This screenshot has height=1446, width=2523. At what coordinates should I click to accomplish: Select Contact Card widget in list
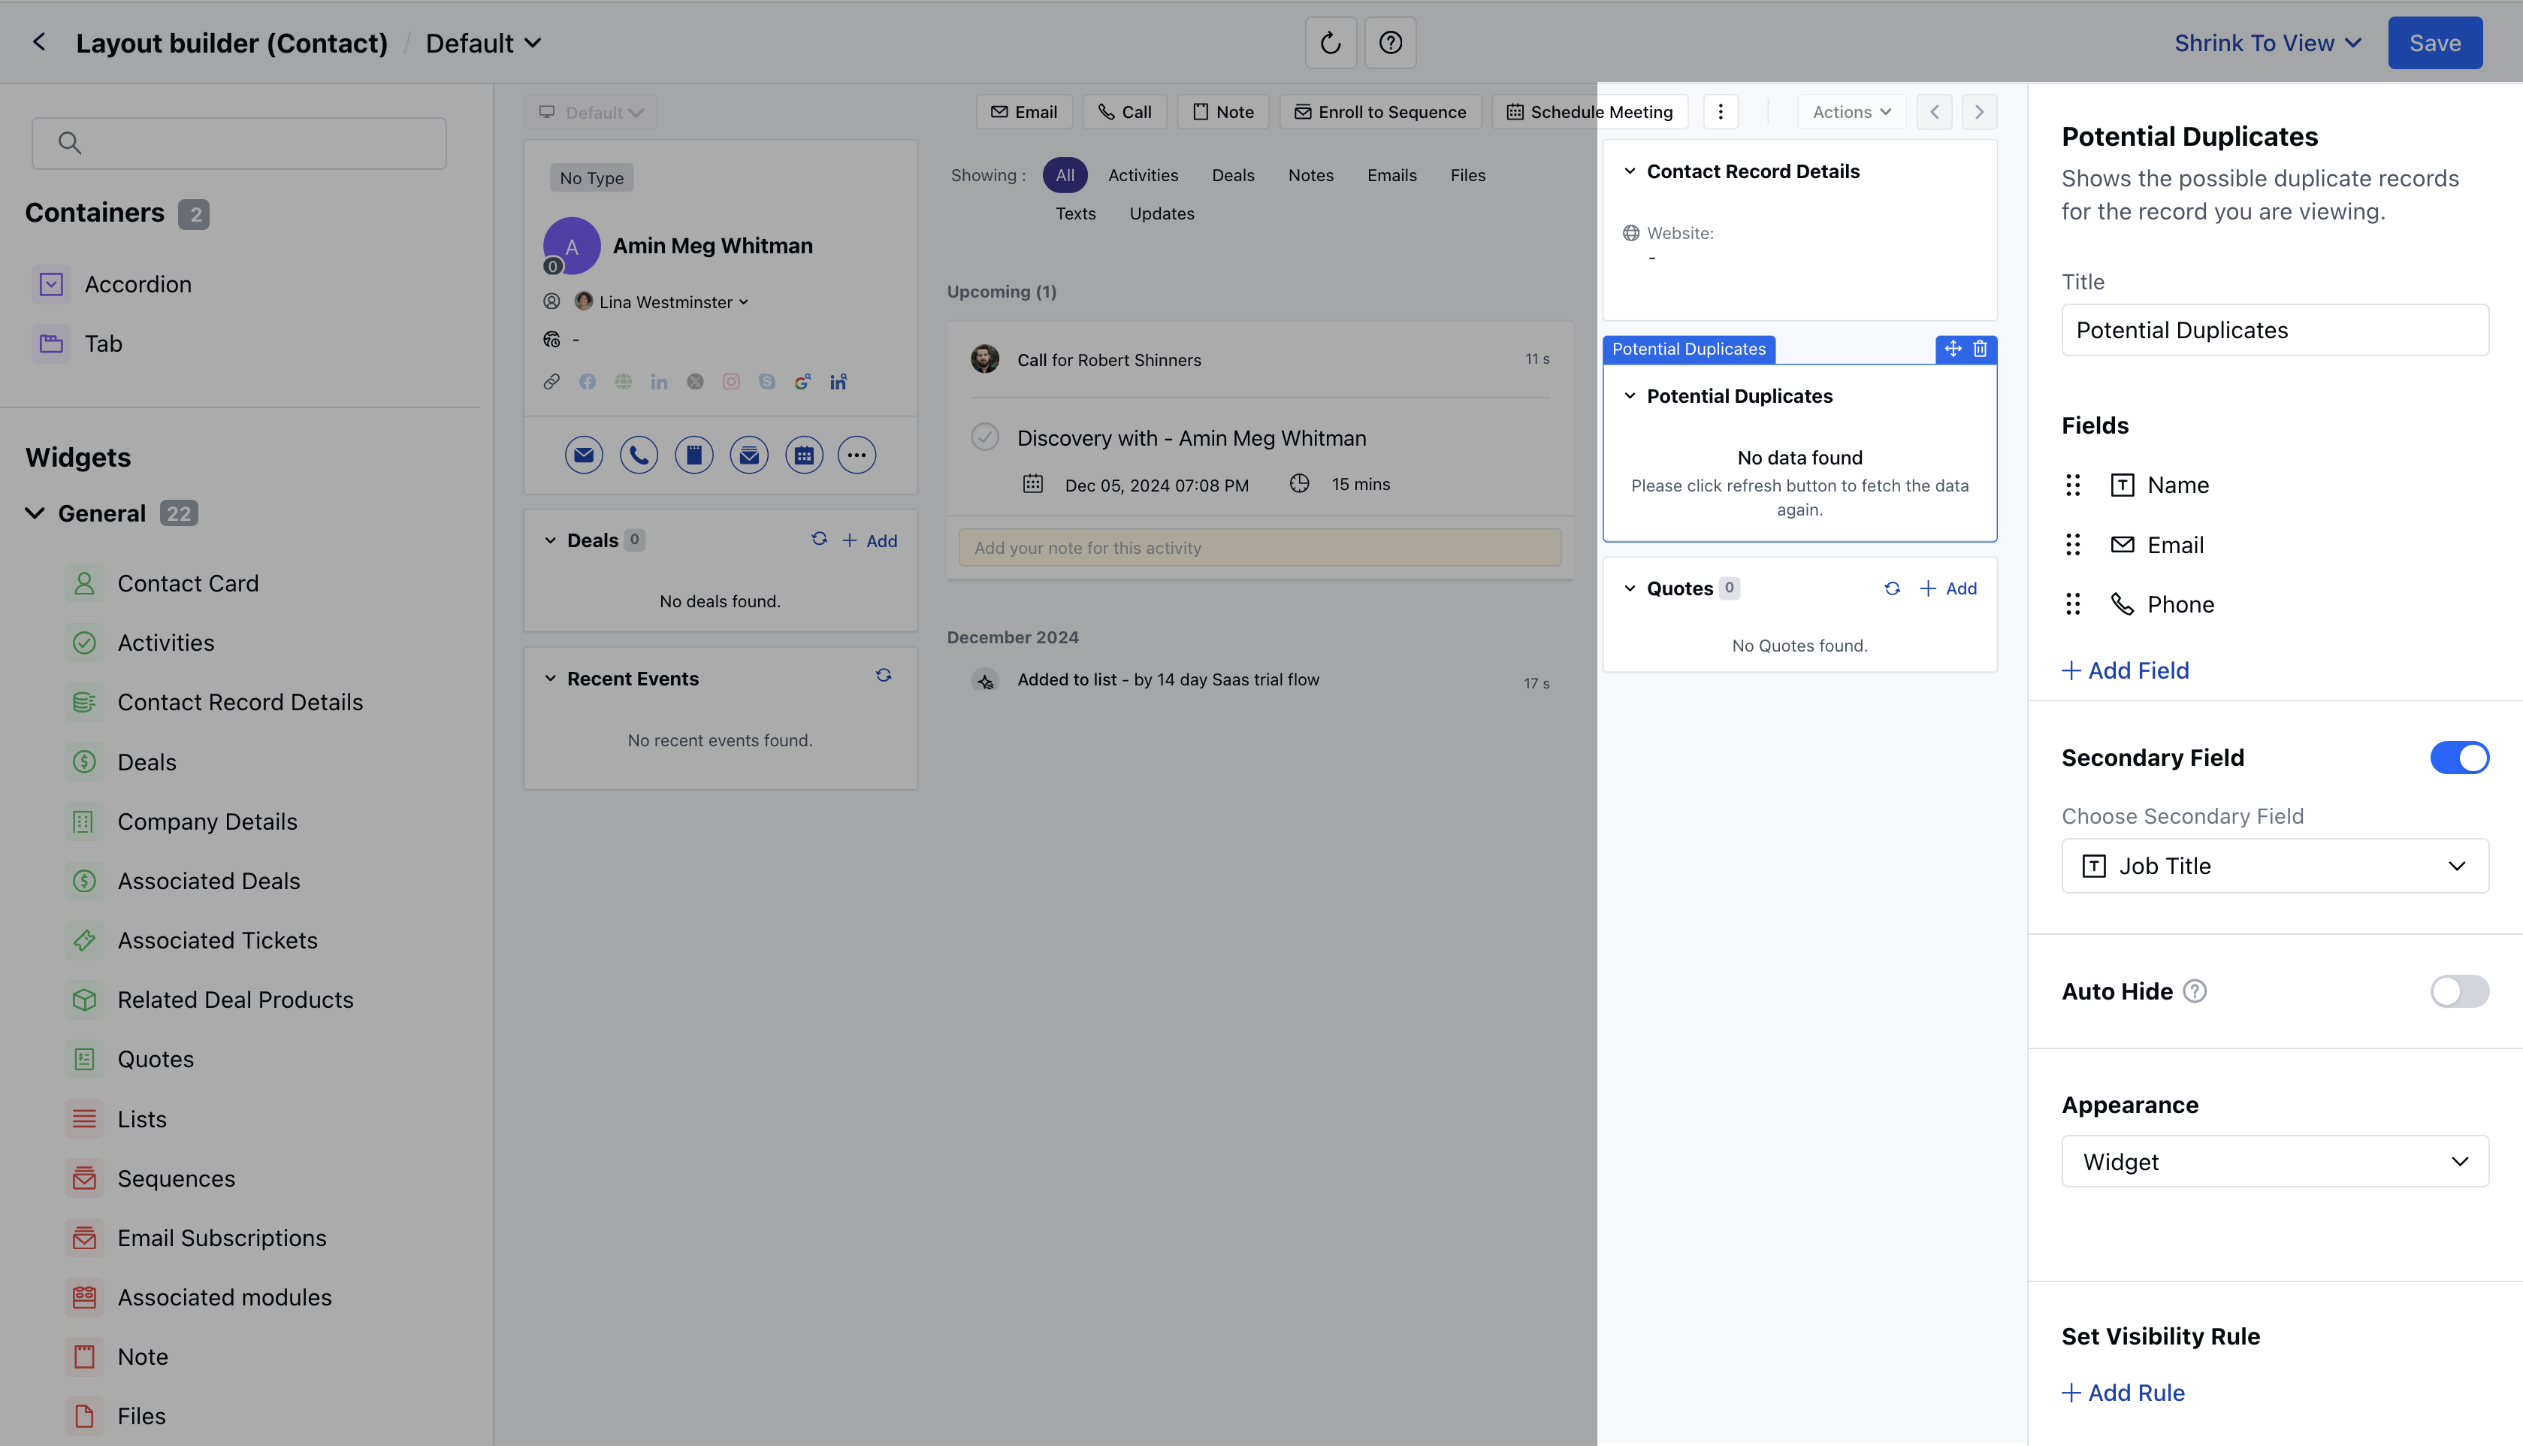pyautogui.click(x=188, y=583)
